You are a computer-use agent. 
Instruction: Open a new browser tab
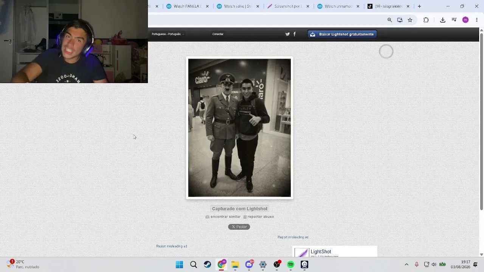point(419,6)
